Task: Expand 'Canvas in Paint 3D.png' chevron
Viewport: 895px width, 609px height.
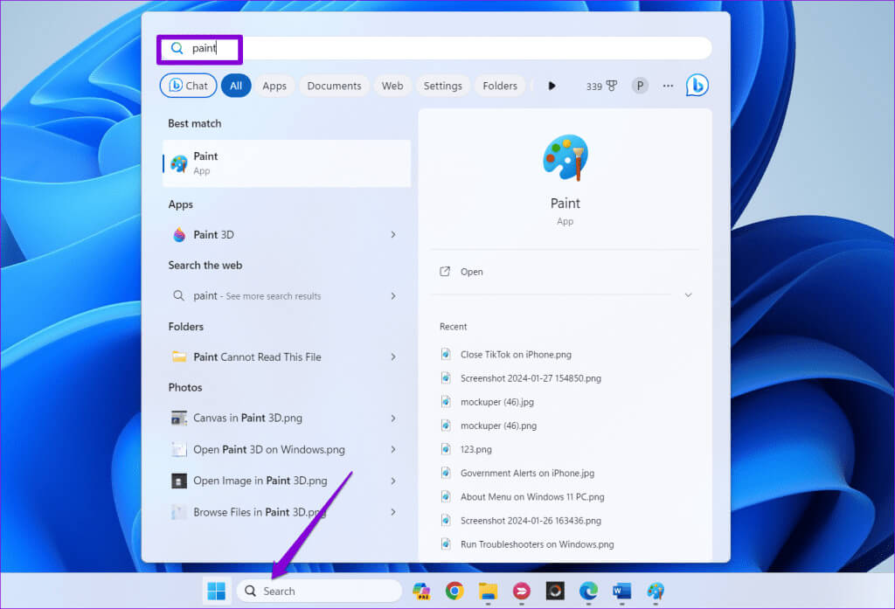Action: point(393,418)
